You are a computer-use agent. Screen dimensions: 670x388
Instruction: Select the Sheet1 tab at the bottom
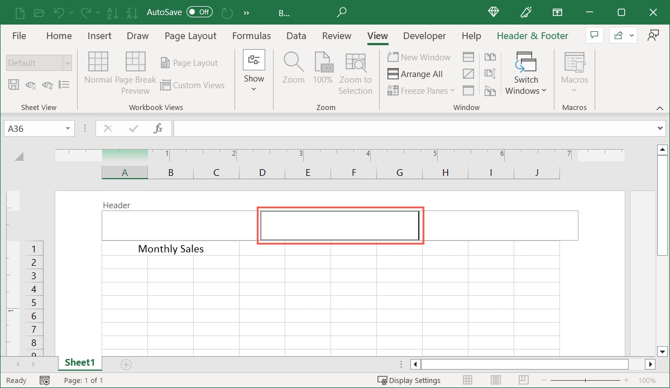(x=79, y=362)
